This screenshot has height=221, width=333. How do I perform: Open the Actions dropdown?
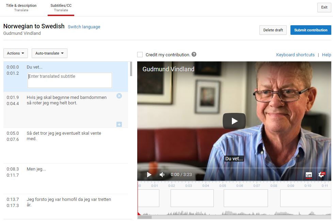[x=16, y=53]
